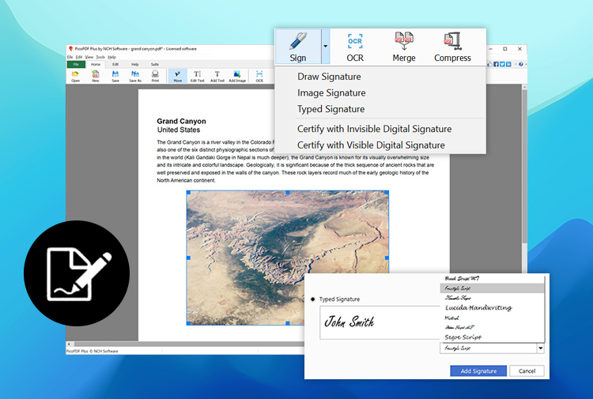Screen dimensions: 593x399
Task: Switch to the Home ribbon tab
Action: (x=96, y=64)
